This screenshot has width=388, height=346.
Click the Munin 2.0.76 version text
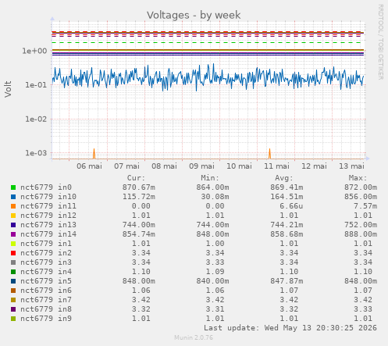pos(194,337)
